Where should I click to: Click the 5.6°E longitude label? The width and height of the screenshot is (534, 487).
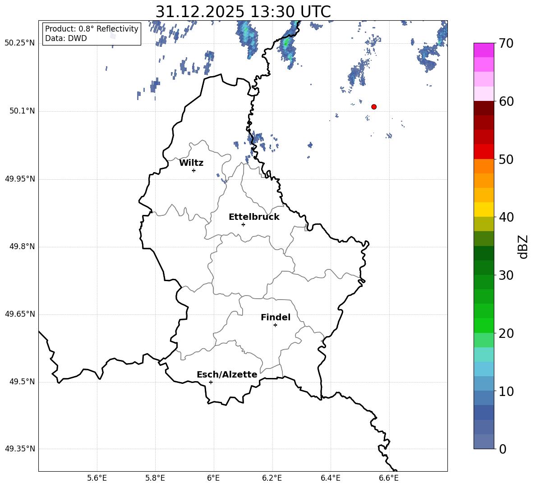click(x=97, y=478)
